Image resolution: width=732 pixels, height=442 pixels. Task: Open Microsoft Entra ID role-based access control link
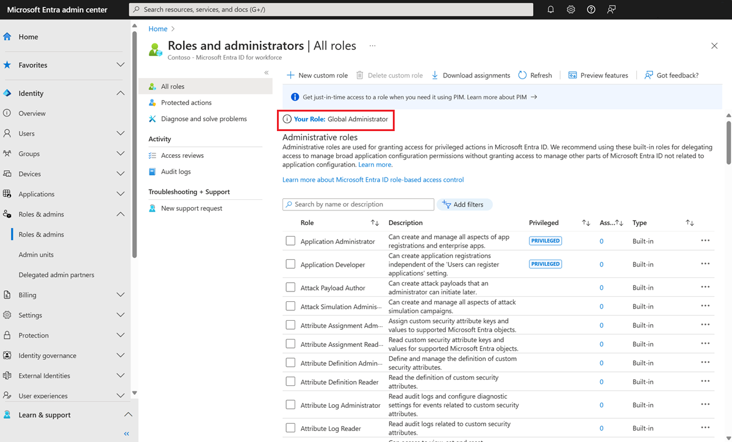373,180
